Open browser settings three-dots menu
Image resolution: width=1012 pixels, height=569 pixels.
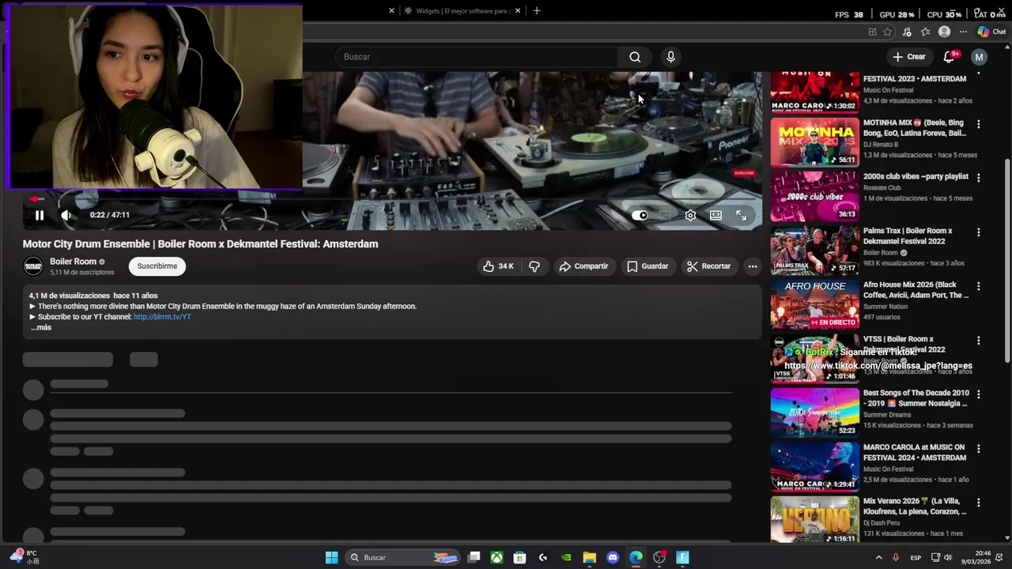click(x=963, y=32)
